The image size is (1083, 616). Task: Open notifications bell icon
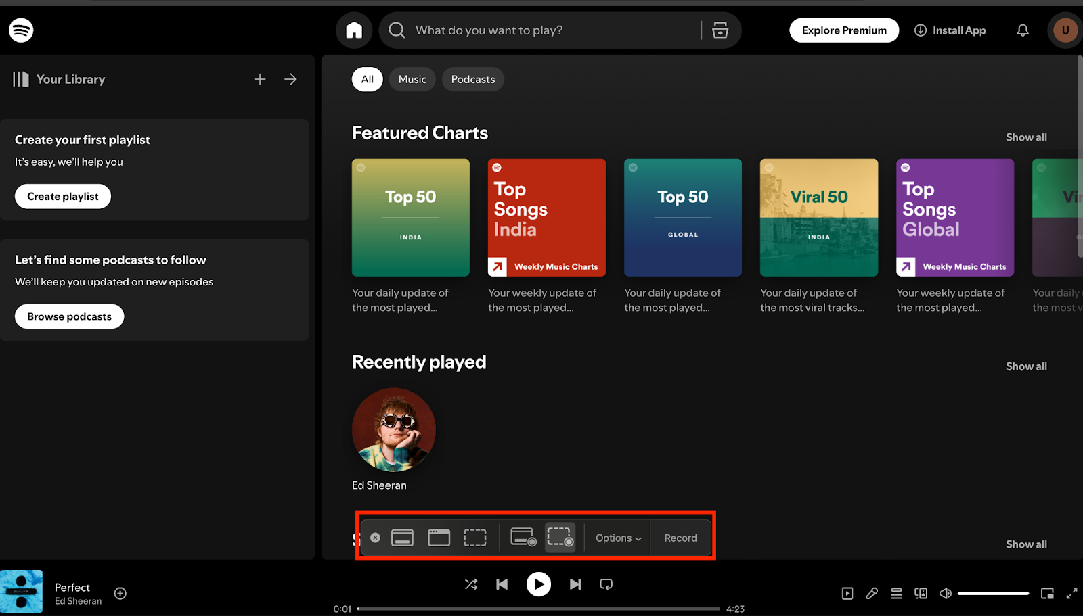[1022, 30]
